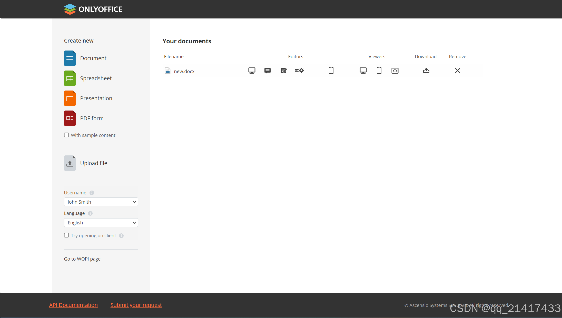View new.docx in desktop viewer

click(x=363, y=71)
